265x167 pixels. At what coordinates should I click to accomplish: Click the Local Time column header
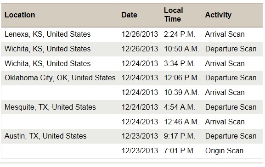pos(174,15)
